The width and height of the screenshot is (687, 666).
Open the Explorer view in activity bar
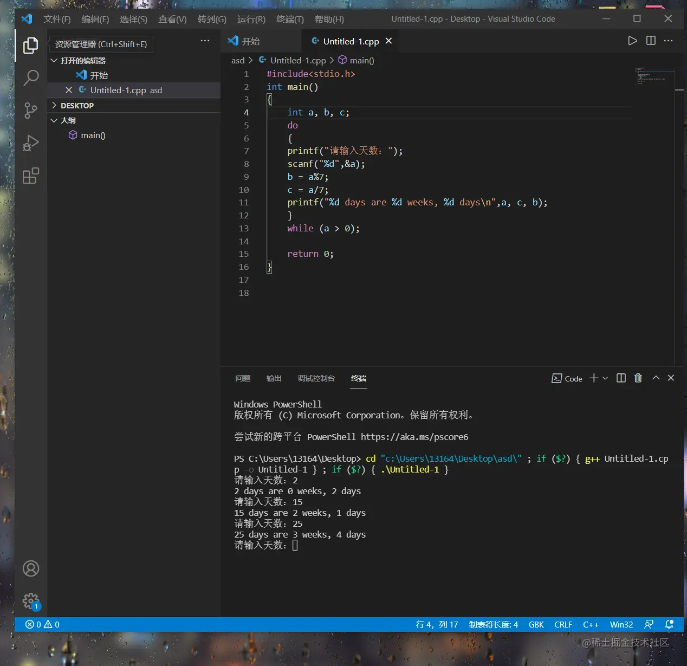[x=31, y=46]
